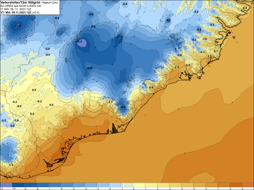Click the 'IT: Mið. 08. 11. 2023 12Z' line
This screenshot has width=254, height=190.
click(x=16, y=9)
